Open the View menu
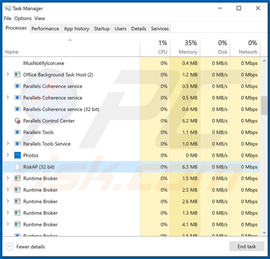Image resolution: width=270 pixels, height=259 pixels. coord(40,18)
